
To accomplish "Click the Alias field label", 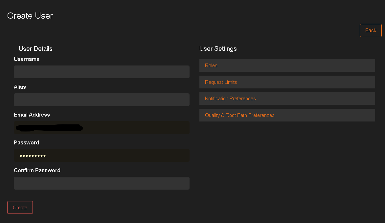I will [20, 87].
